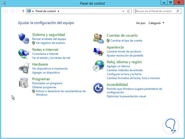Click Desinstalar un programa
185x139 pixels.
point(47,83)
